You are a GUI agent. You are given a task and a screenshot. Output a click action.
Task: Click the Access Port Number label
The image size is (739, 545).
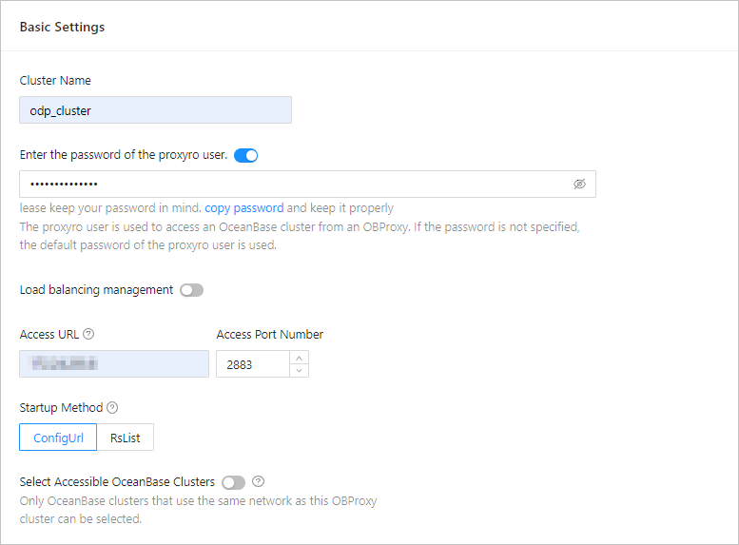(x=269, y=335)
